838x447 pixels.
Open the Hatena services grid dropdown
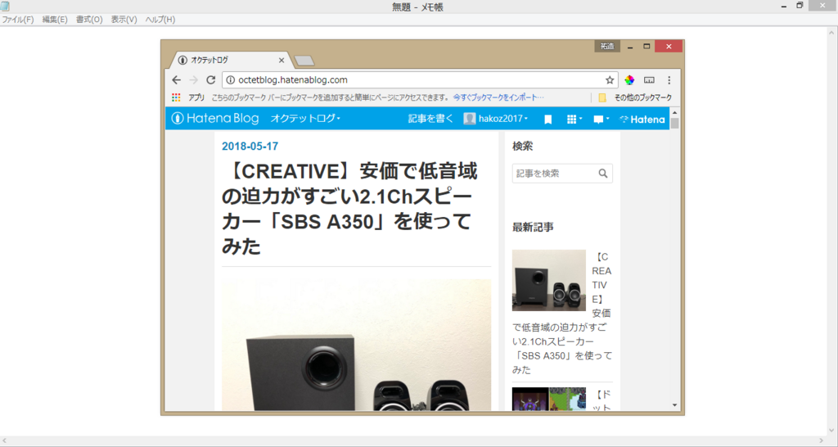[x=574, y=120]
